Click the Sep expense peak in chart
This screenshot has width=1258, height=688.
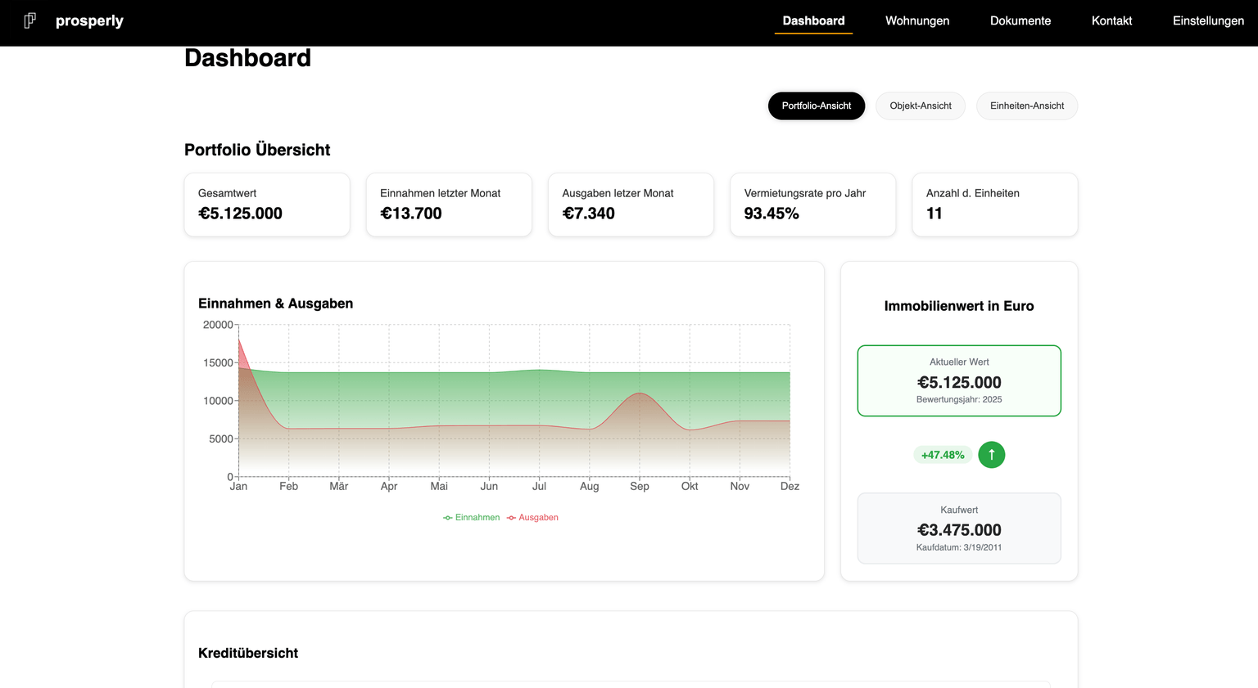point(640,394)
